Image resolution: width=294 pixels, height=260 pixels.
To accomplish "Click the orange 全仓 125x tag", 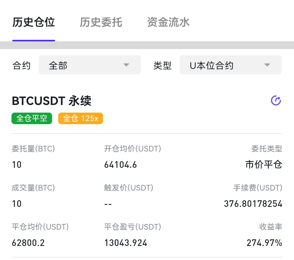I will point(80,118).
